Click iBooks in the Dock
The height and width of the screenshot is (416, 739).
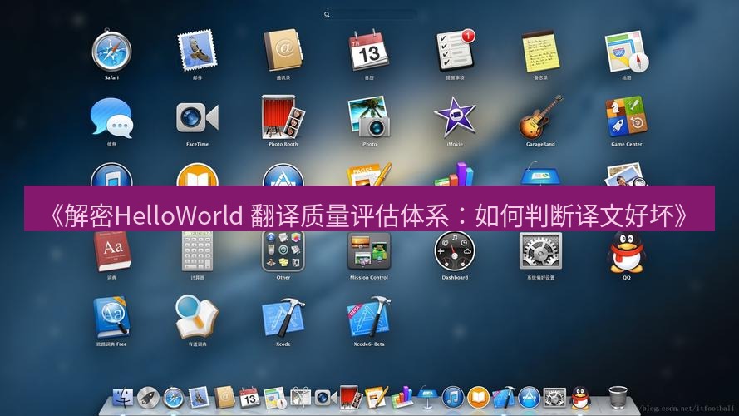(478, 397)
